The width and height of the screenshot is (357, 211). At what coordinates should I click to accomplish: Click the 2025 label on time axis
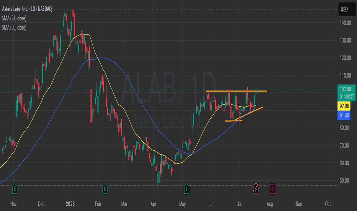click(x=70, y=204)
